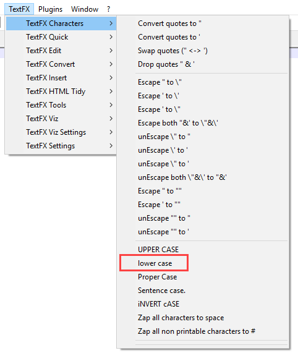The image size is (298, 361).
Task: Choose unEscape "" to "
Action: click(x=203, y=218)
